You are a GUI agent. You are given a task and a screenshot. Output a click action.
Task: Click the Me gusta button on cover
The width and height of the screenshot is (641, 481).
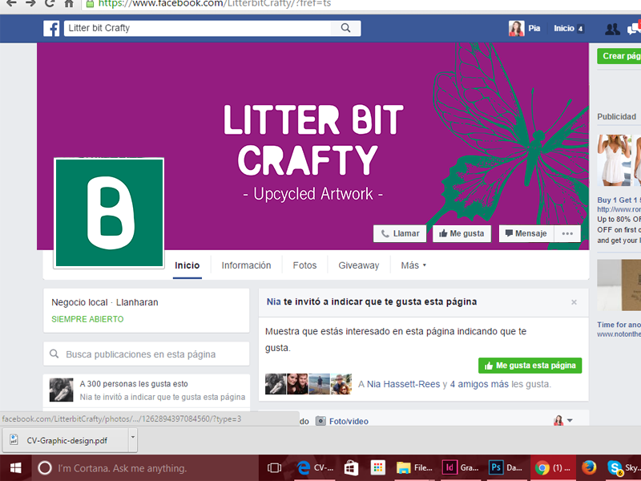[462, 233]
